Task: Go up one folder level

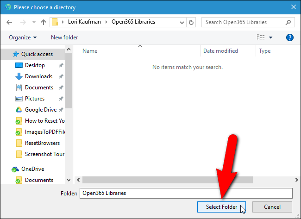Action: [44, 22]
